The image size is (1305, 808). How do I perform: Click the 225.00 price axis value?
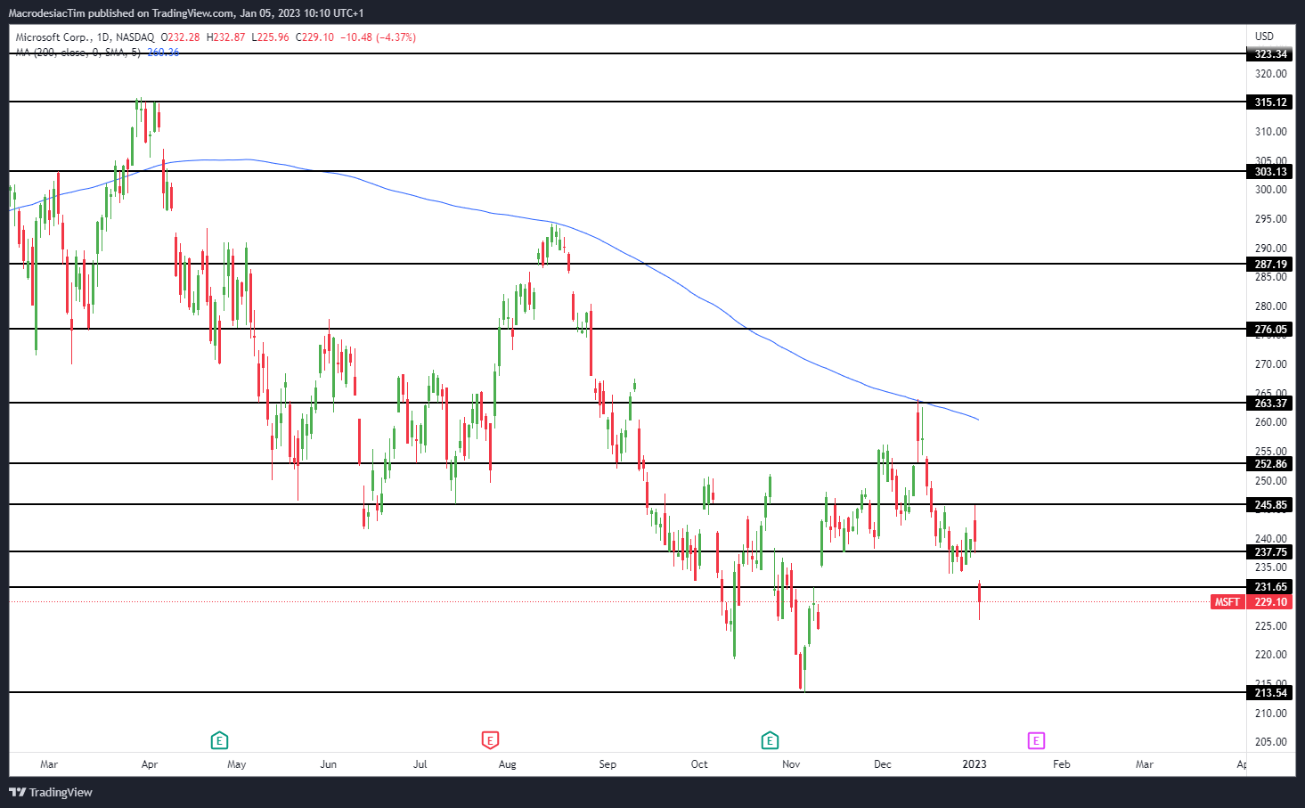tap(1270, 626)
